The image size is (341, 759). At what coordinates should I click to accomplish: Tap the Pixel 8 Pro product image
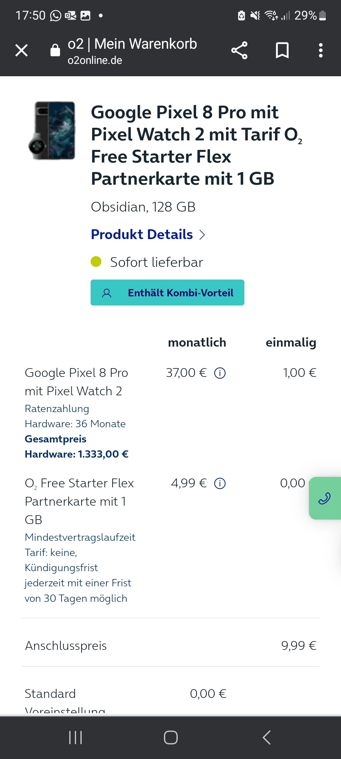click(52, 130)
